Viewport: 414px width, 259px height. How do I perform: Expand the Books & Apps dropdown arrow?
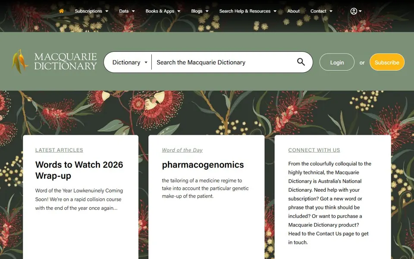[179, 11]
